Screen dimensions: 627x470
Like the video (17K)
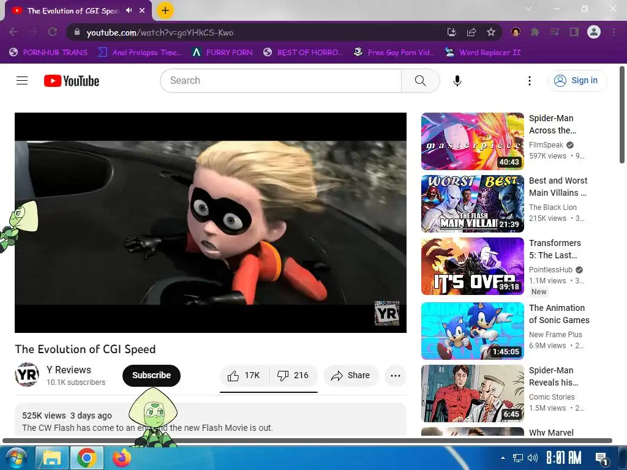point(244,376)
